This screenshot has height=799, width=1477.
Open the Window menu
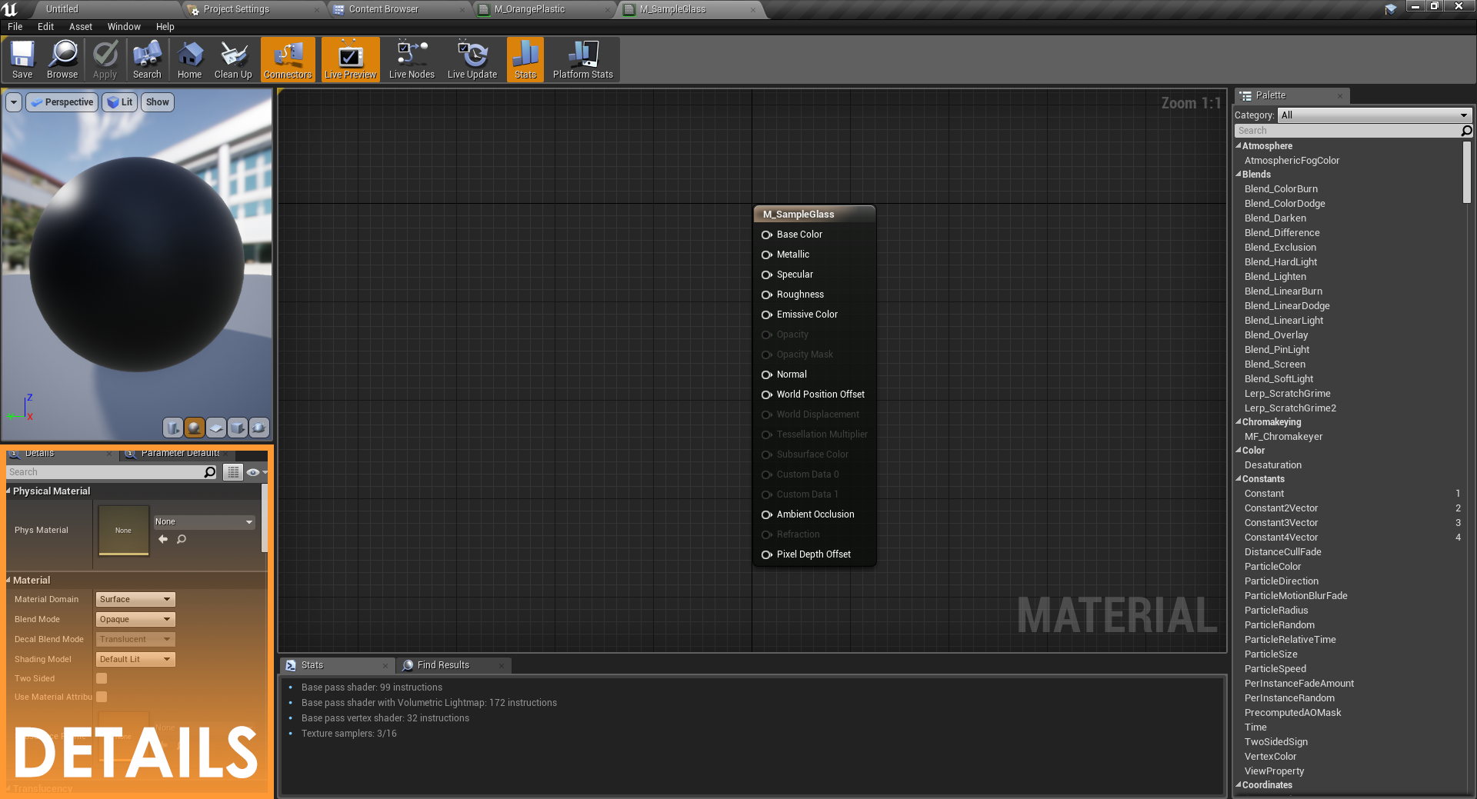124,26
